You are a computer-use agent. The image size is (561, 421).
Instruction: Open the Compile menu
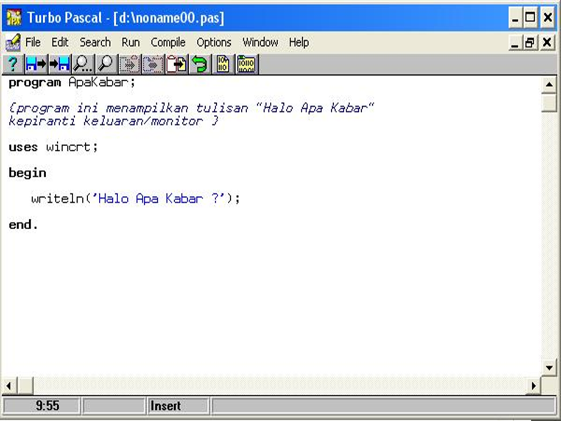(x=168, y=42)
